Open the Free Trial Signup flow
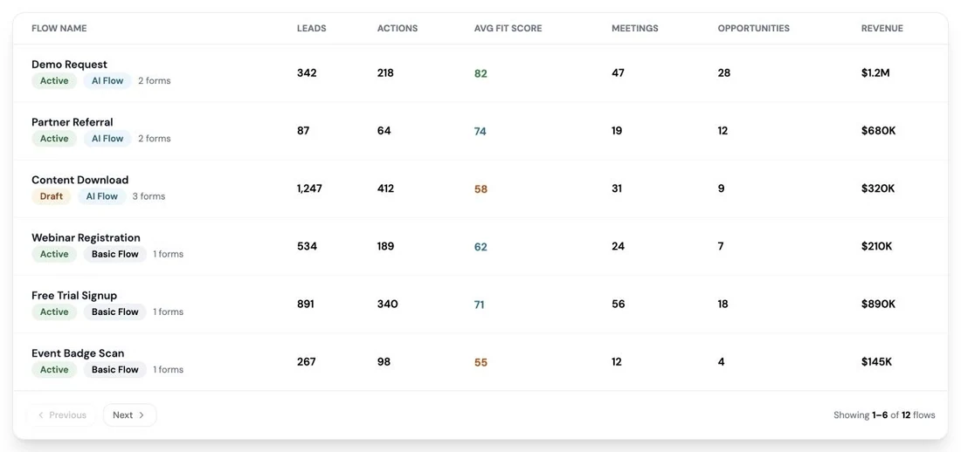The height and width of the screenshot is (452, 961). click(74, 295)
